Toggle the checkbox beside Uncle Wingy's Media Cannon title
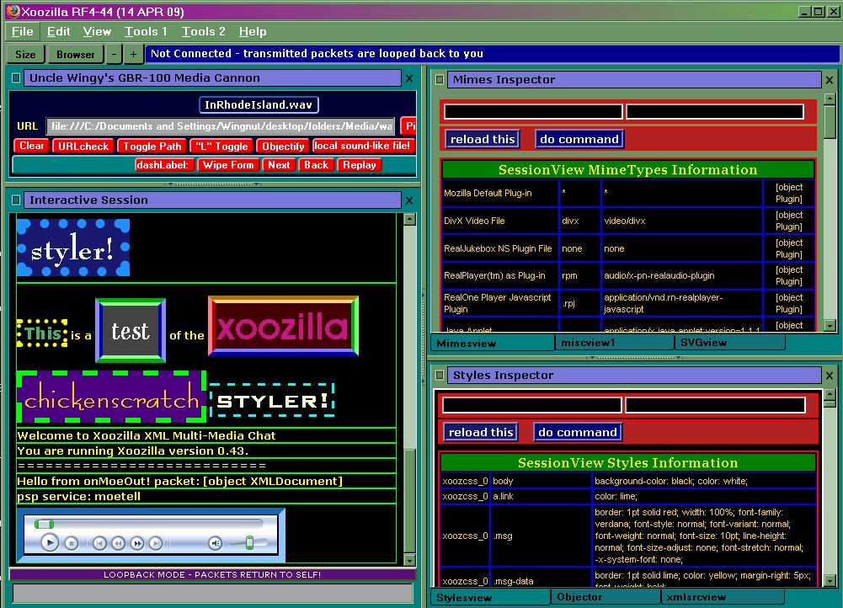The width and height of the screenshot is (843, 608). tap(16, 78)
